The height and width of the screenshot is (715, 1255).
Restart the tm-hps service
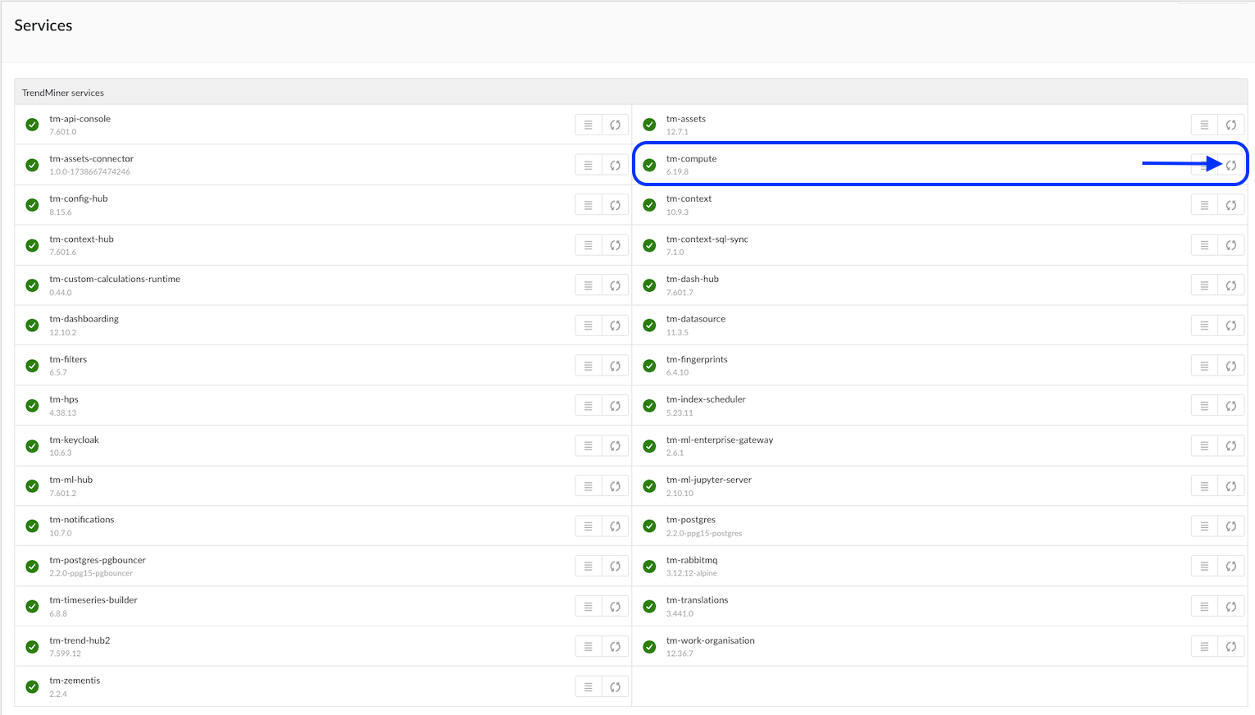click(x=615, y=406)
